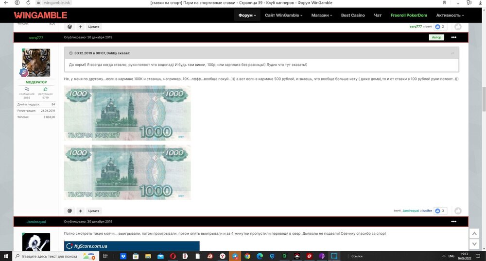Click the WinGamble logo
The image size is (486, 261).
[40, 15]
